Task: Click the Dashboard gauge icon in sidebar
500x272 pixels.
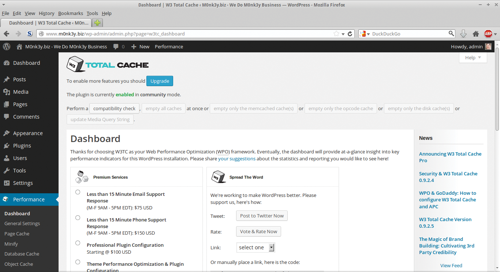Action: [7, 63]
